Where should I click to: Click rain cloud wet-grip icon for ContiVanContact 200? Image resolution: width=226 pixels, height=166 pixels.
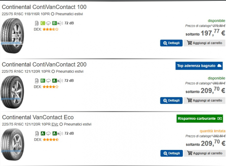point(48,80)
